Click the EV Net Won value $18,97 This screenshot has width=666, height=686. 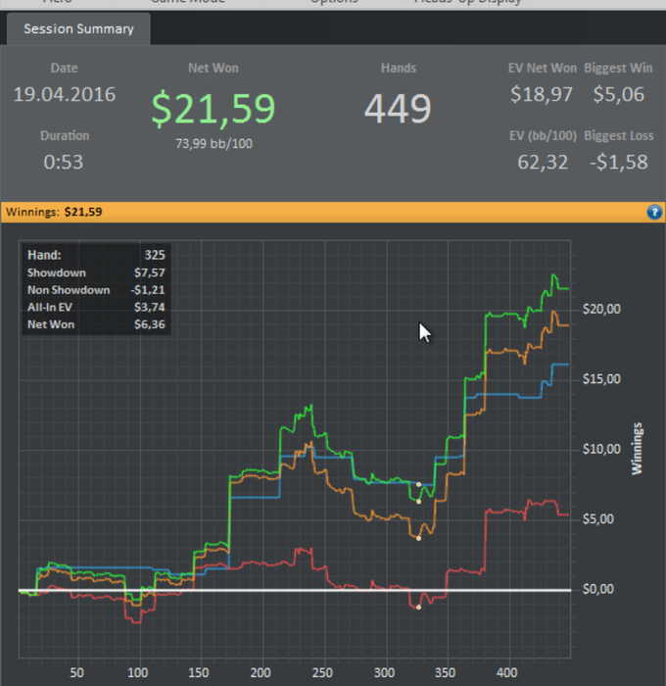(x=542, y=94)
